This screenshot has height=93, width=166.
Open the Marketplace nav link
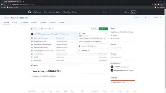click(67, 12)
